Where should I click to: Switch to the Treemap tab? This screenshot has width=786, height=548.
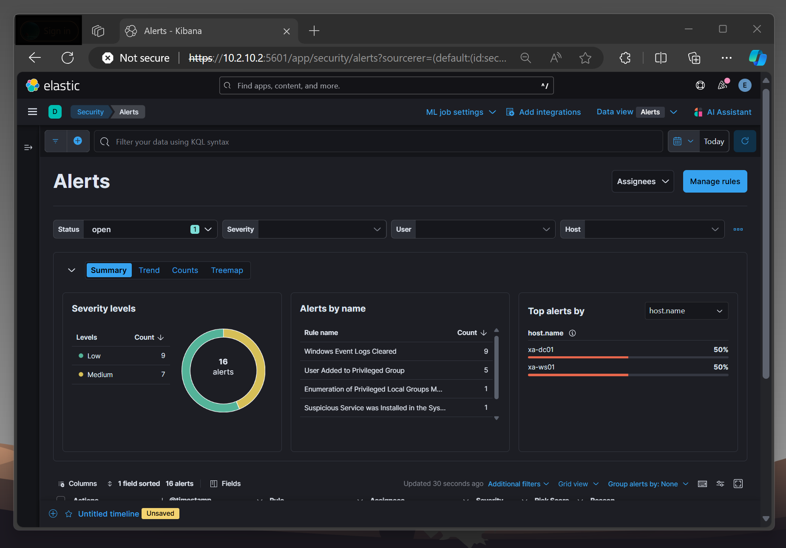point(227,270)
